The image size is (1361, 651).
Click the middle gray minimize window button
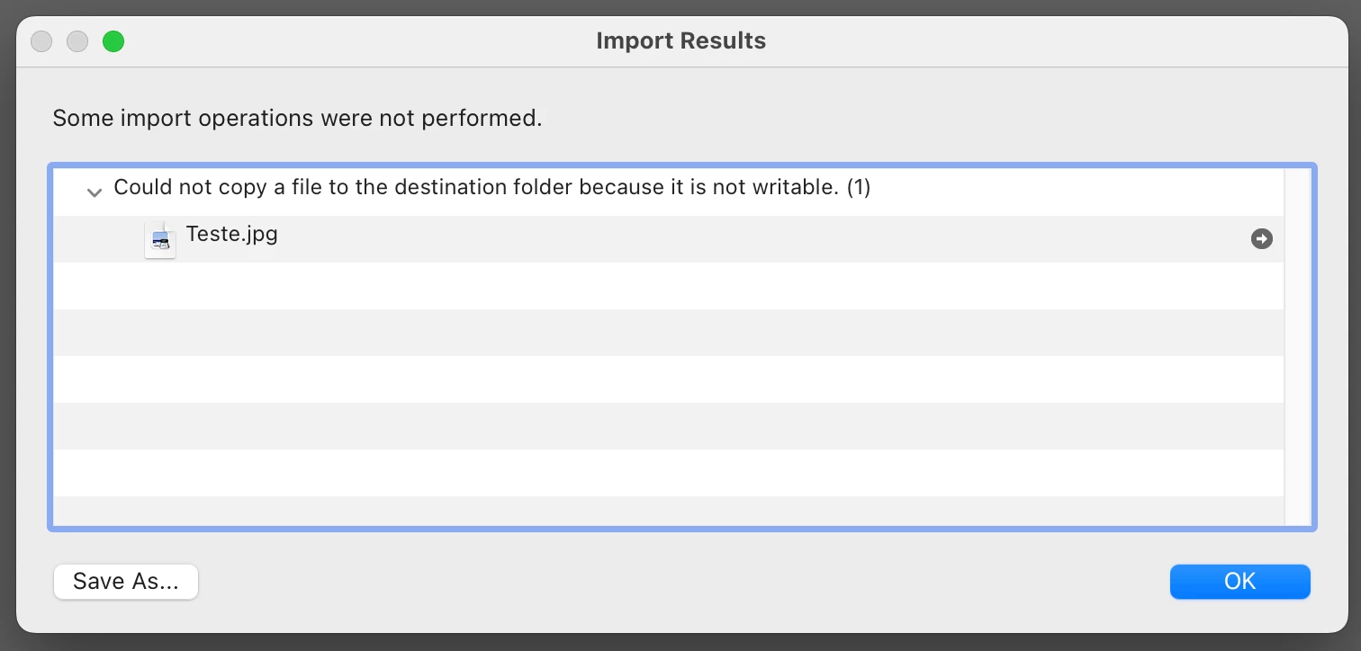[77, 41]
